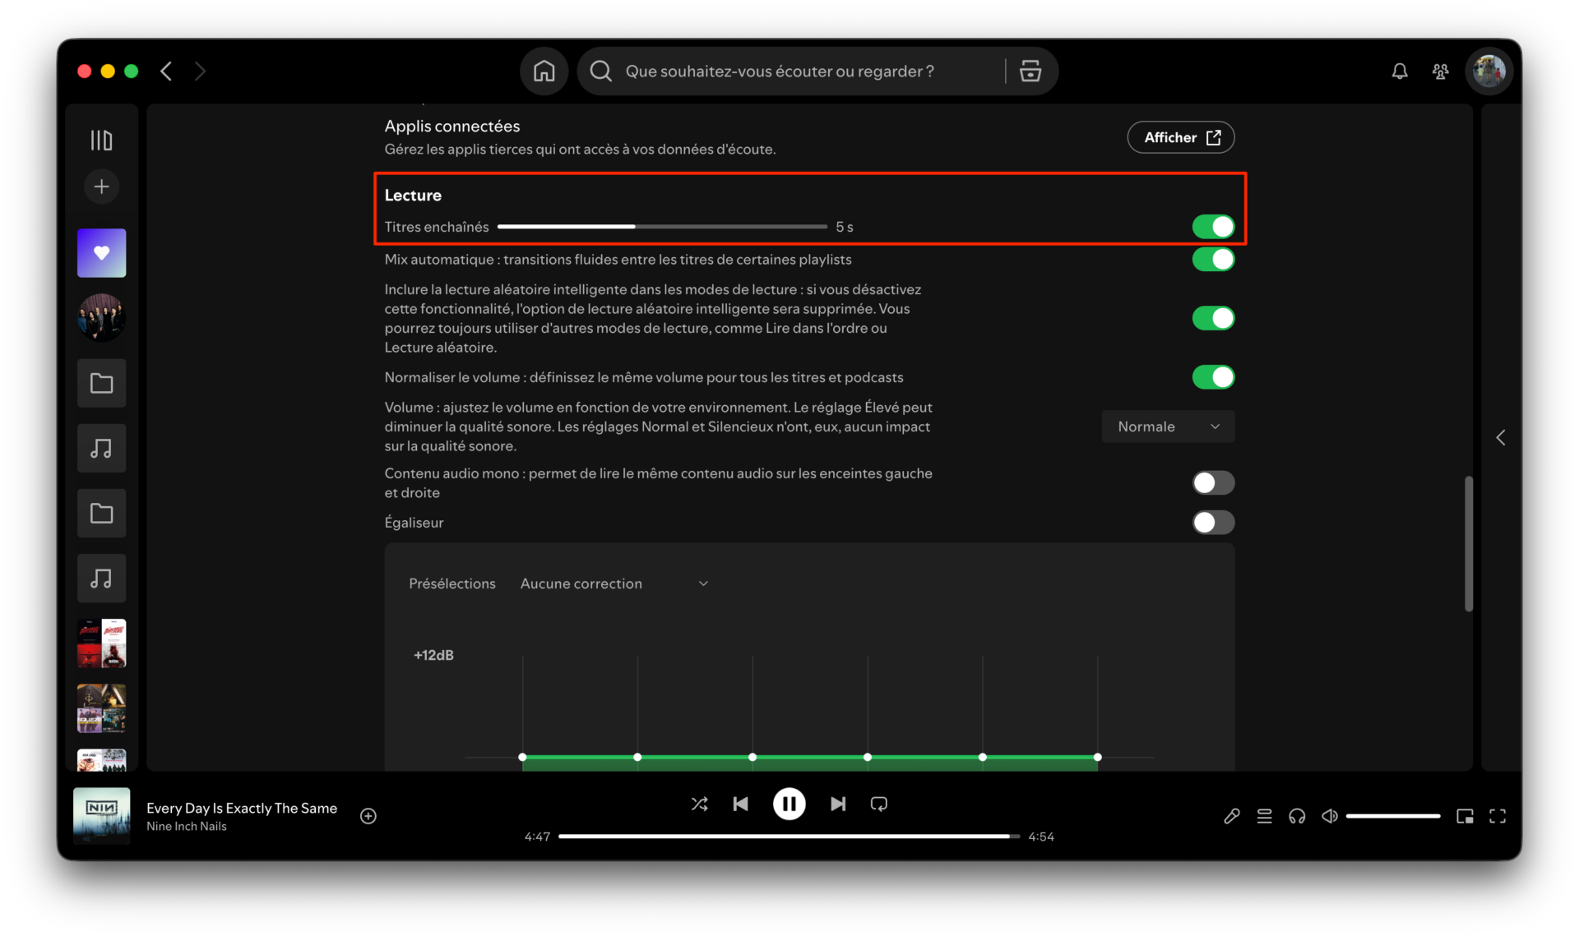Viewport: 1579px width, 936px height.
Task: Open the first folder in sidebar
Action: coord(101,383)
